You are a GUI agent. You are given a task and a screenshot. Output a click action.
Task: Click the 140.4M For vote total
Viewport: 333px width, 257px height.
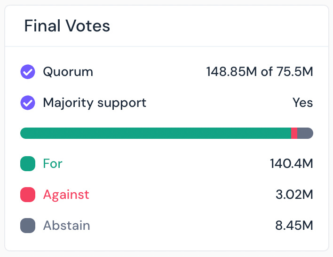(x=291, y=164)
